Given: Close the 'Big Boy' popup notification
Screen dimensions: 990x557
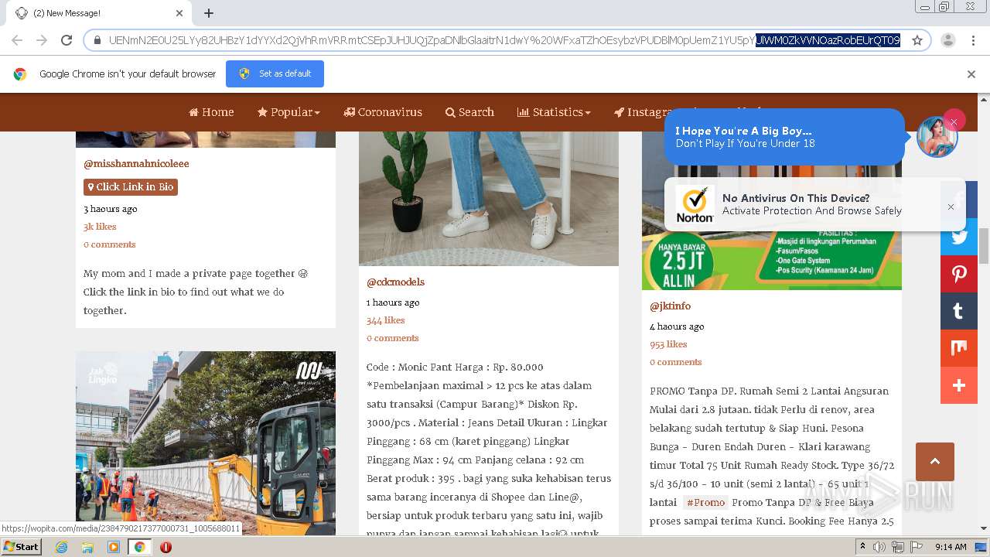Looking at the screenshot, I should pos(954,121).
